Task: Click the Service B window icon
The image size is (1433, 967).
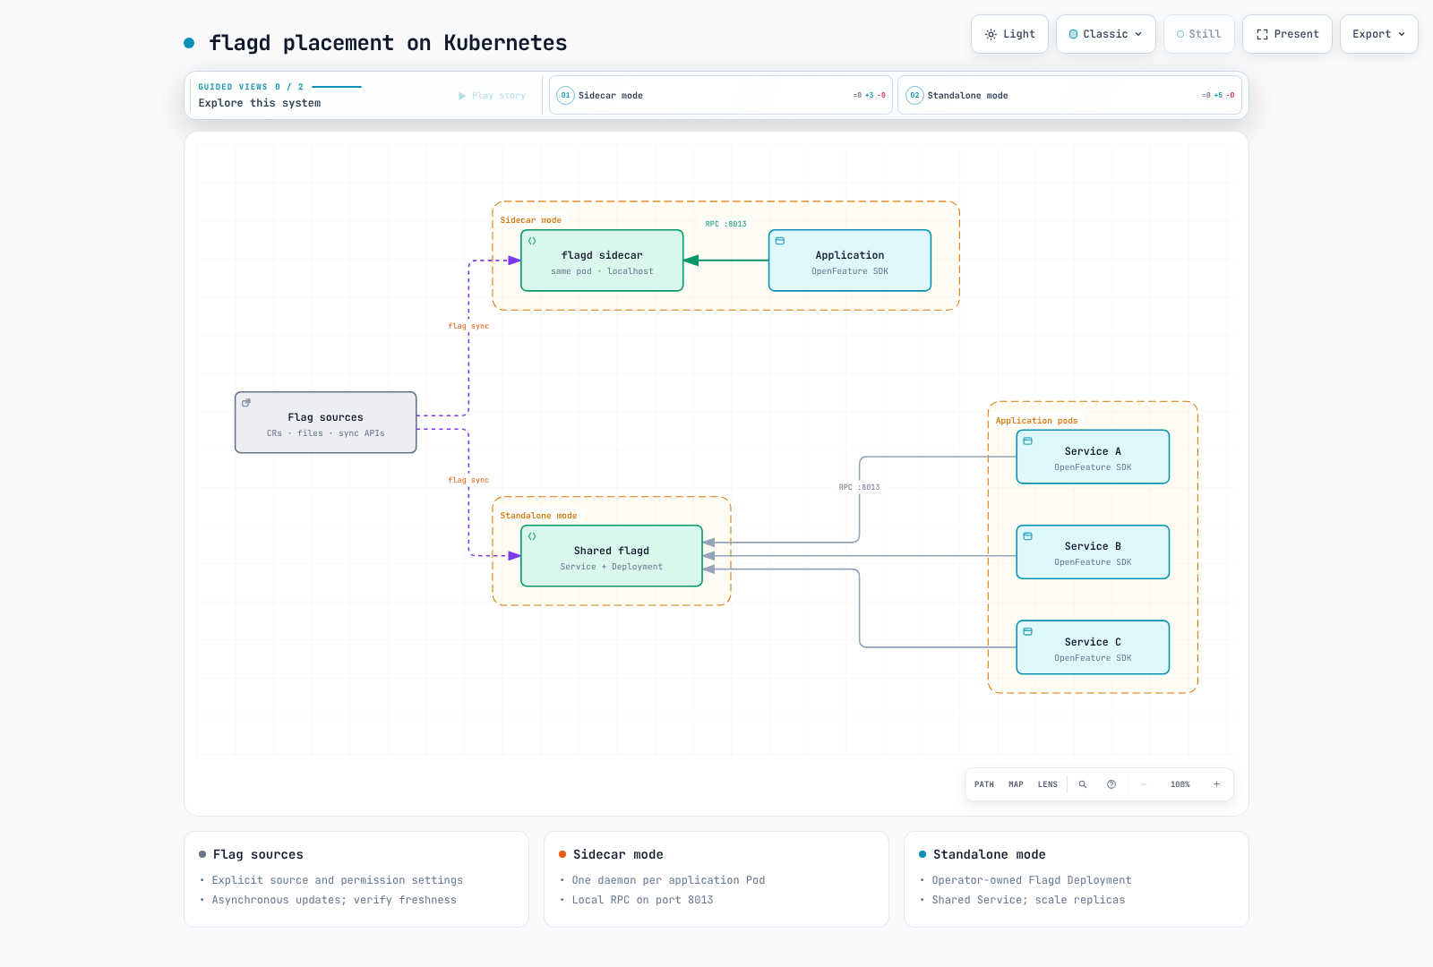Action: coord(1028,536)
